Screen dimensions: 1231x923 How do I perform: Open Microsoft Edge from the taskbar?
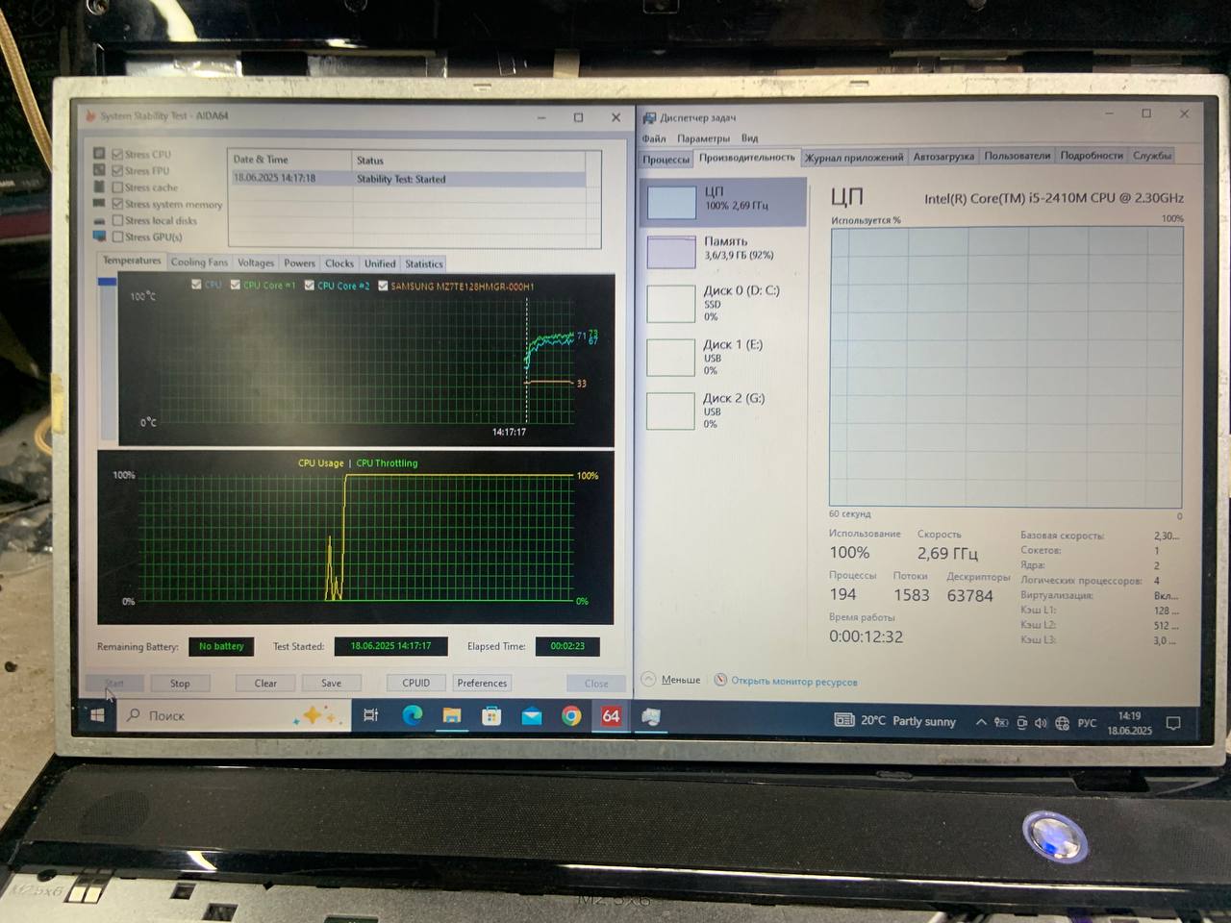[x=412, y=716]
